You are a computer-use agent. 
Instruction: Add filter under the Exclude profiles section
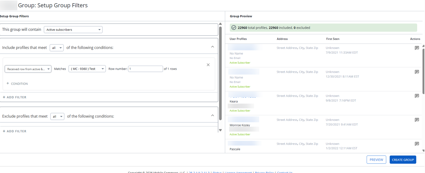[x=15, y=131]
